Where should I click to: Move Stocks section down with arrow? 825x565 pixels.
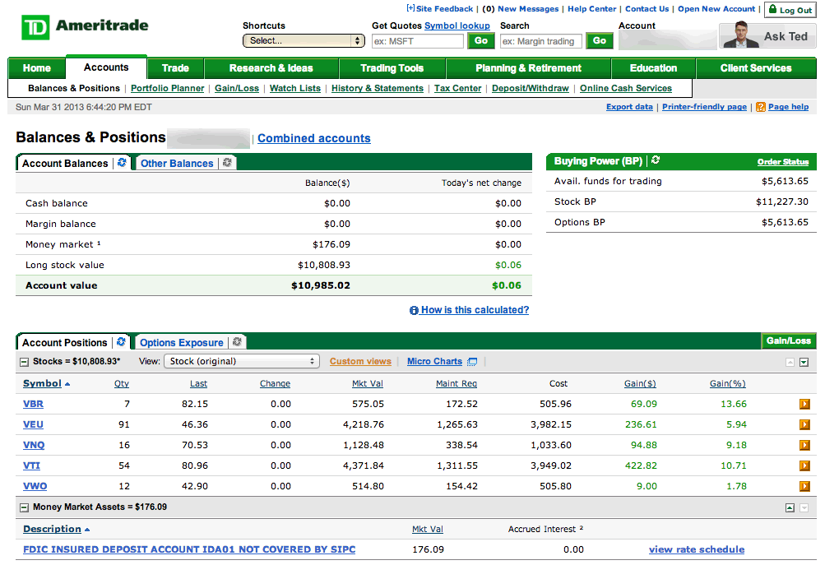[804, 362]
